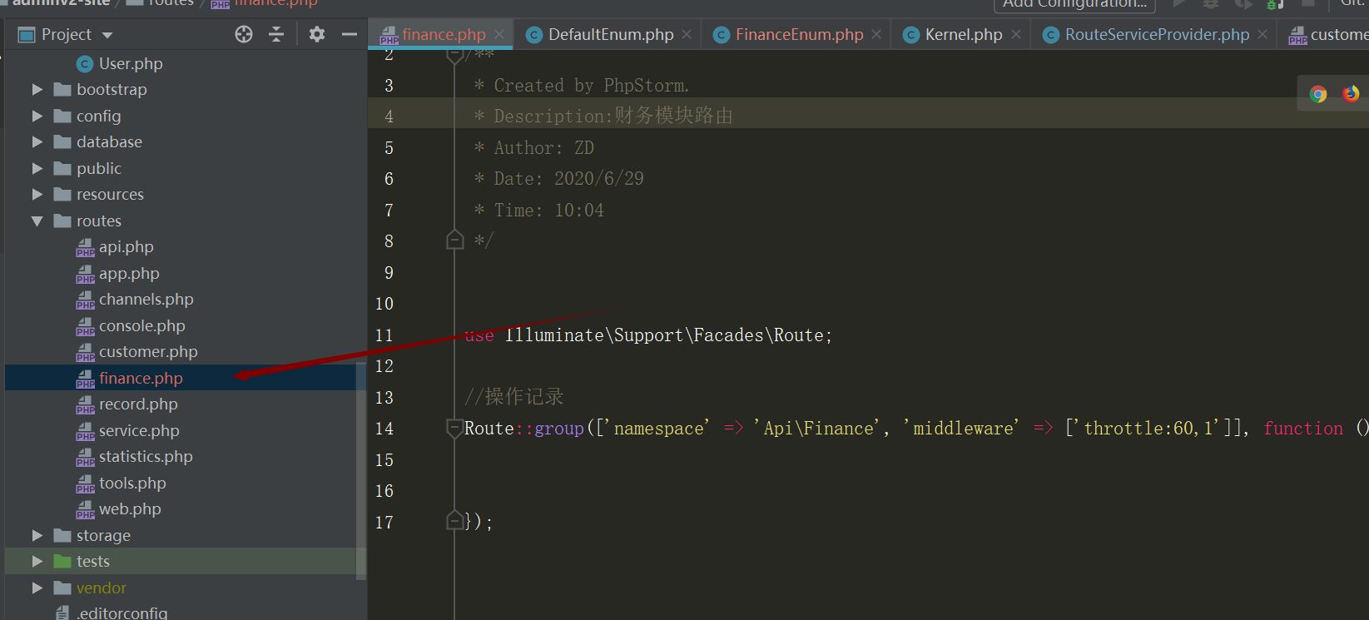
Task: Close the Kernel.php tab
Action: tap(1016, 34)
